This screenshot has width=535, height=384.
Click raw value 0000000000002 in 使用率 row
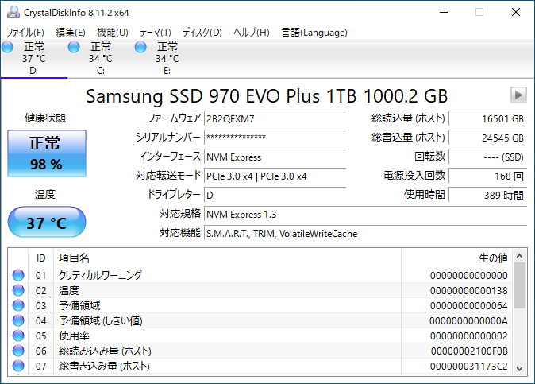469,336
